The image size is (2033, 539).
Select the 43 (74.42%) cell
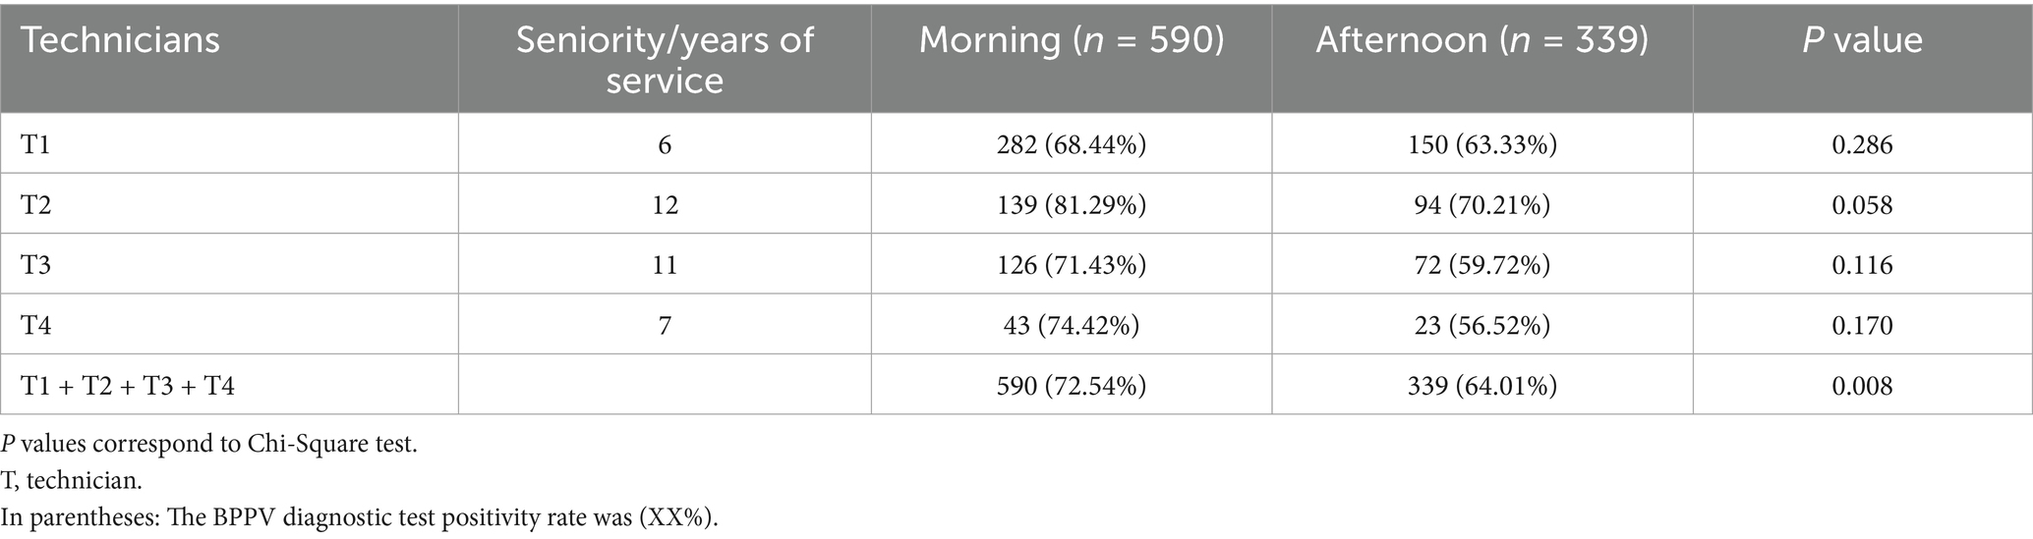click(x=1071, y=325)
